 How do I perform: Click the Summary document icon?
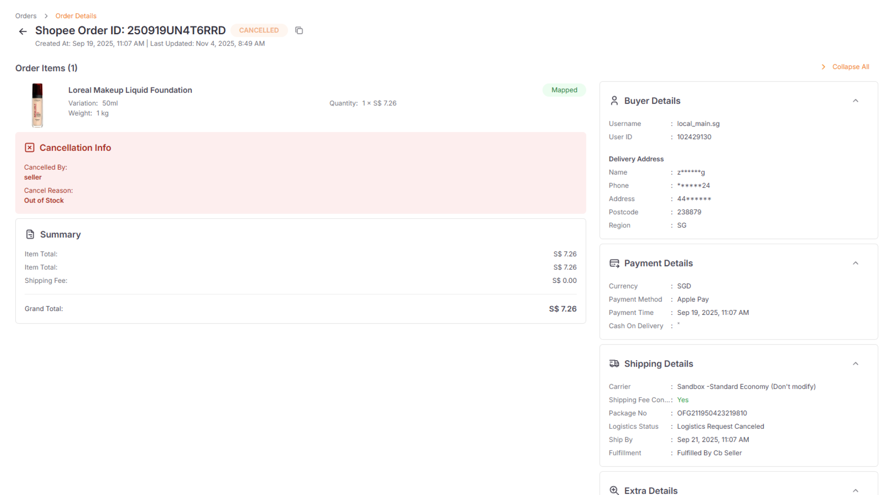(x=31, y=234)
